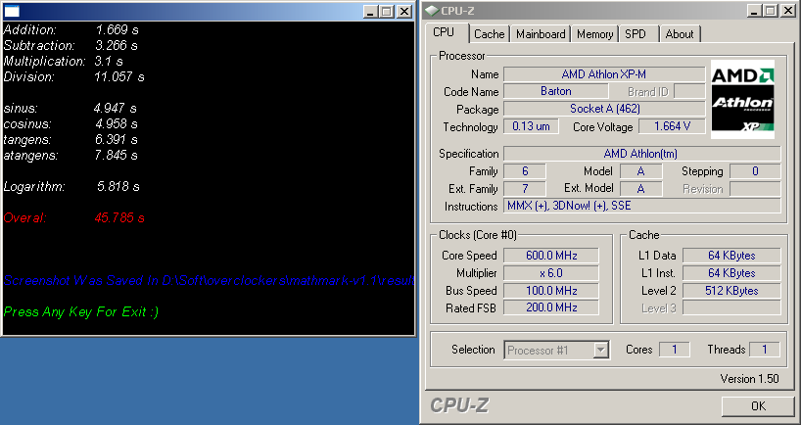Click the Screenshot Was Saved message line
The height and width of the screenshot is (425, 801).
tap(209, 280)
